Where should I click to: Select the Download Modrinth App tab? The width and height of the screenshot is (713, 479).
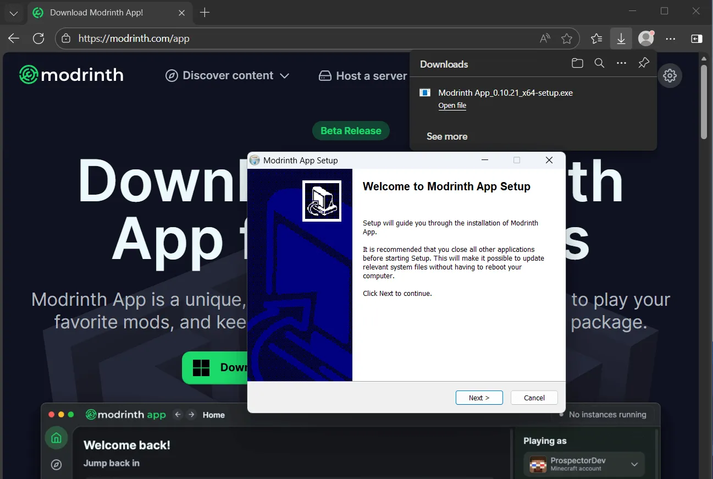click(x=96, y=13)
